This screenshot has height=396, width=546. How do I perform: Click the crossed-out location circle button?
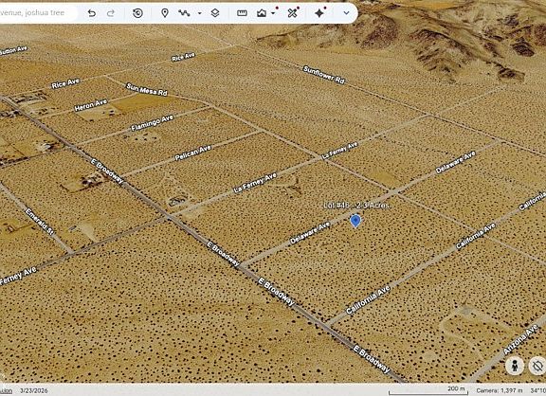537,366
